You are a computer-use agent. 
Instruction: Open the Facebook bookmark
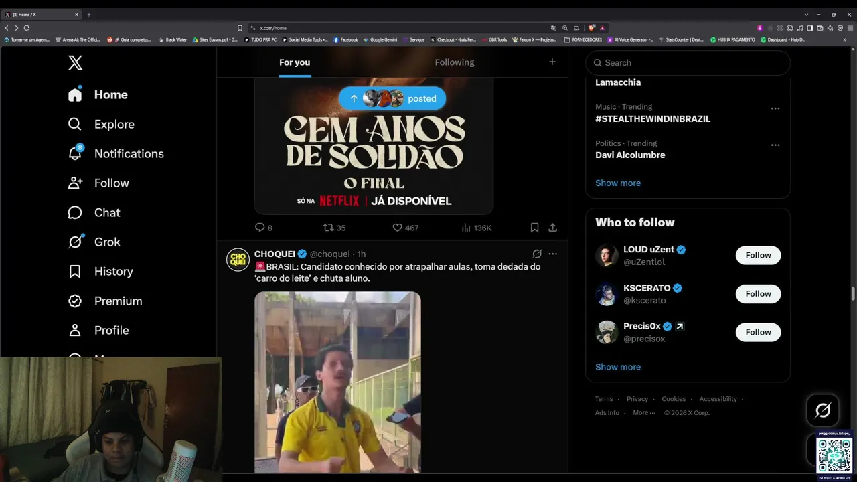click(x=345, y=39)
